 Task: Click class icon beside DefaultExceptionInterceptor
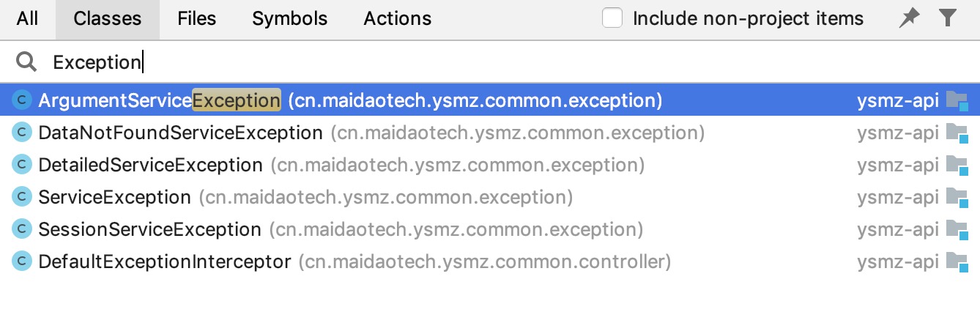23,261
